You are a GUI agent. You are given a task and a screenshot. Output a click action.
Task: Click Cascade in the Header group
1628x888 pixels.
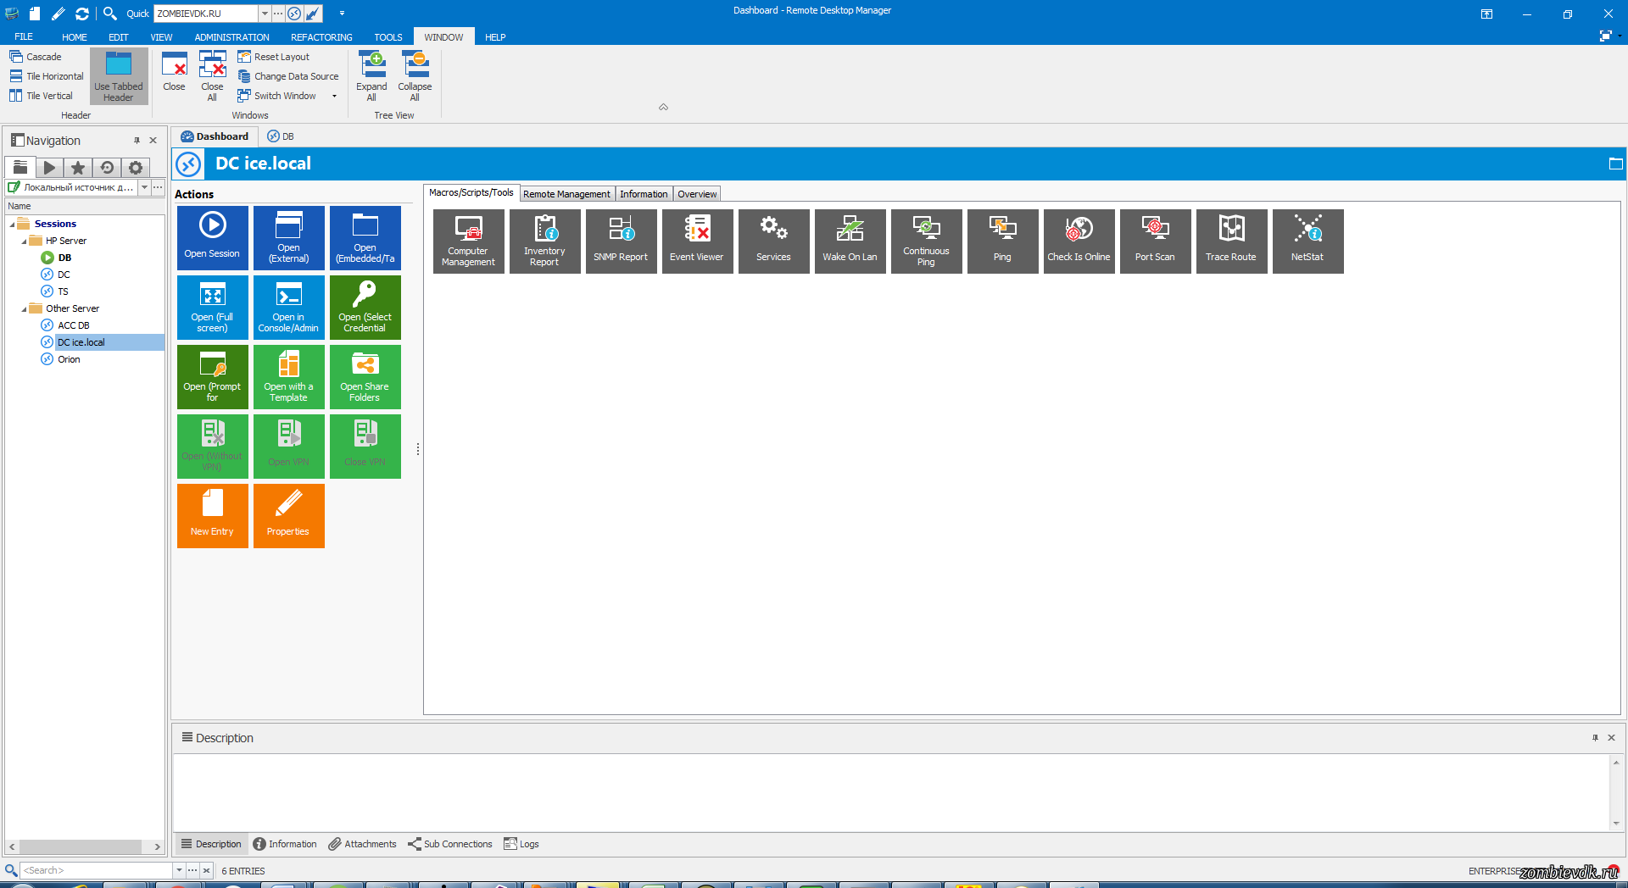[36, 57]
